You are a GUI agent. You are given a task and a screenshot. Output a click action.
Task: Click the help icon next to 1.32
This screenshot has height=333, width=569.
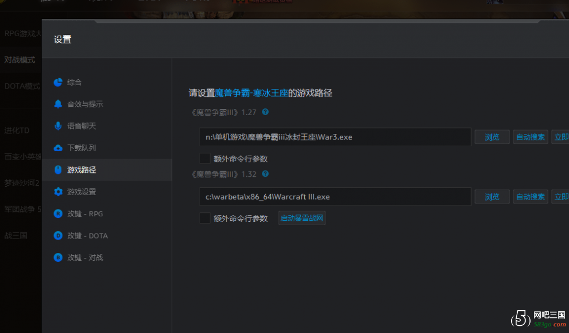click(265, 174)
